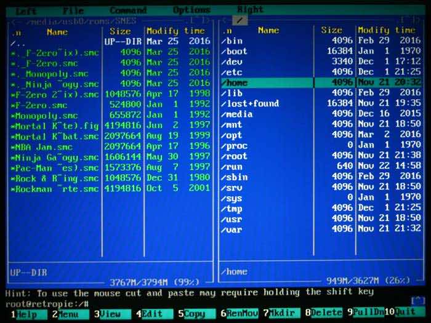Select the /proc directory

click(x=321, y=145)
